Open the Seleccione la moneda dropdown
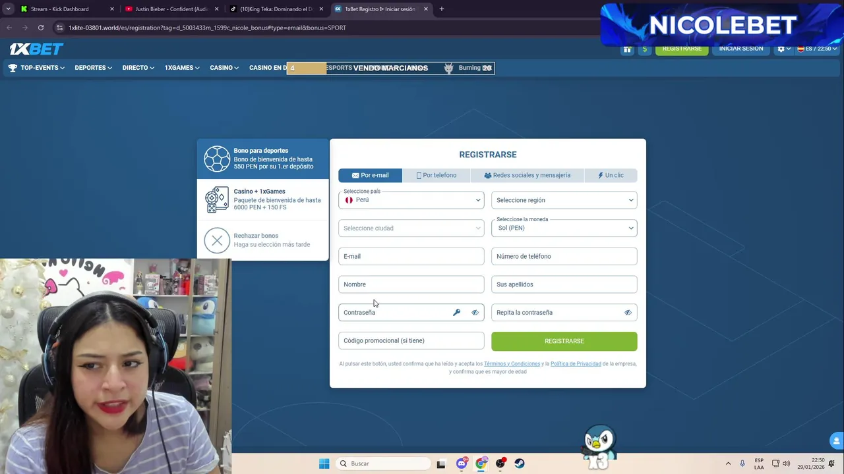 564,228
